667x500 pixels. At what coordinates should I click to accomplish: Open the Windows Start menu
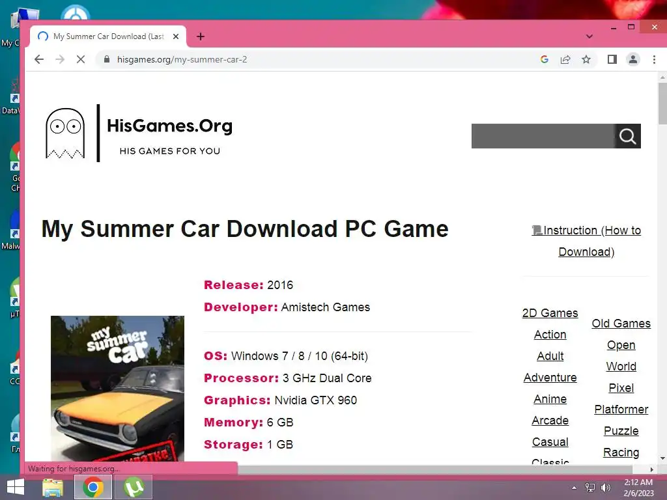16,487
